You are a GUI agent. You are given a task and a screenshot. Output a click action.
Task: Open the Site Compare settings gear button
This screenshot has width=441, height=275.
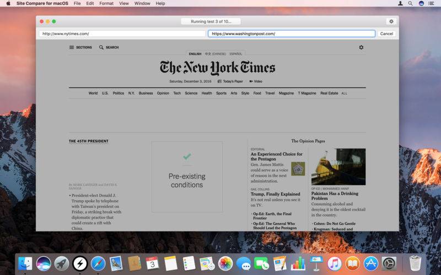click(x=391, y=21)
